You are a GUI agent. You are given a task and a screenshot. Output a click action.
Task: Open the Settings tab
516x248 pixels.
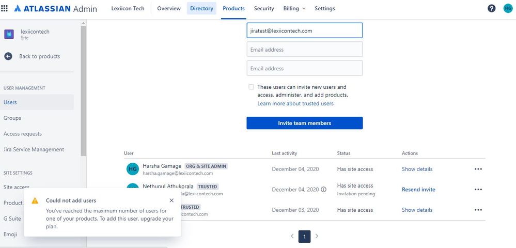pyautogui.click(x=325, y=9)
